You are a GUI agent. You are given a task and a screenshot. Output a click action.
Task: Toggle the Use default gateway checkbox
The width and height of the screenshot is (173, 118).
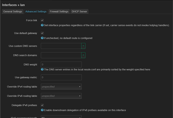(x=42, y=33)
